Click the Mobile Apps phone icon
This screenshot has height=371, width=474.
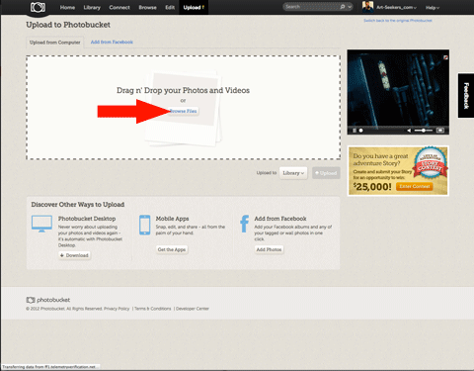[x=145, y=225]
